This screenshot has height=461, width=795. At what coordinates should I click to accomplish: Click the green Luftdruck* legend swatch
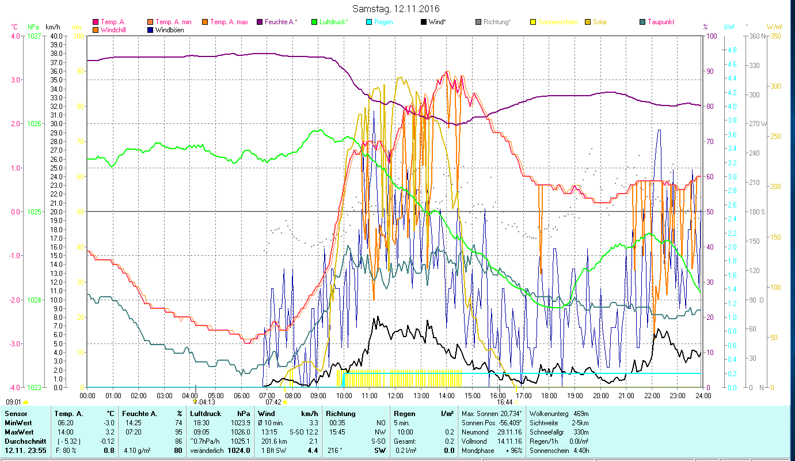[x=314, y=22]
